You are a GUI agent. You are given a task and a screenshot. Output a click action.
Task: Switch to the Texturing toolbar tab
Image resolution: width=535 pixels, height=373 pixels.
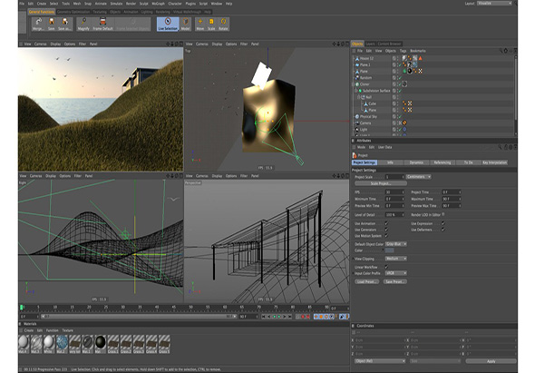pyautogui.click(x=100, y=12)
